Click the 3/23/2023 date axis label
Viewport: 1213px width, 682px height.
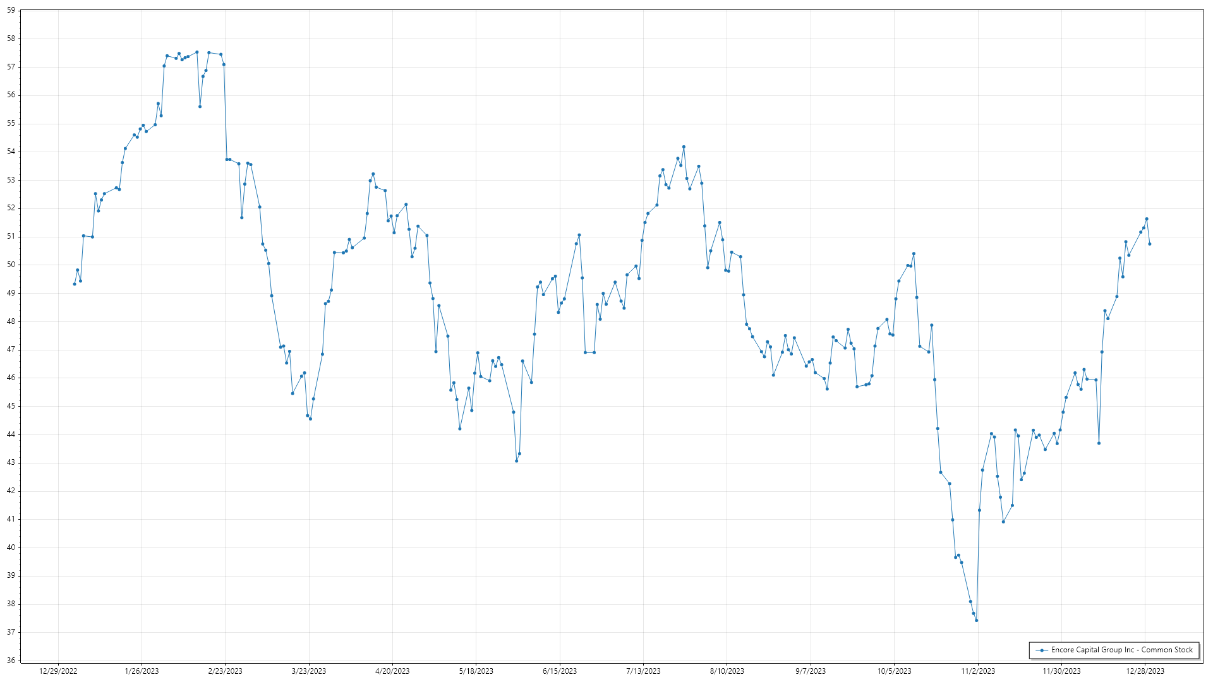click(309, 671)
